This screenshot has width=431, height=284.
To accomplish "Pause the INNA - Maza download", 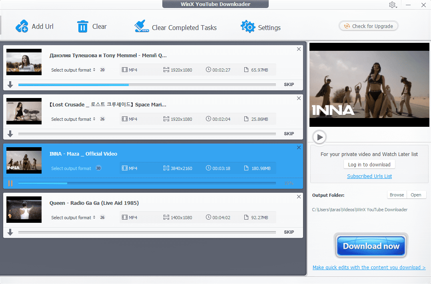I will [10, 183].
